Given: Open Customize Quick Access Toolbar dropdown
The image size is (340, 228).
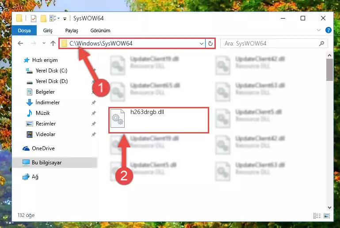Looking at the screenshot, I should 65,19.
